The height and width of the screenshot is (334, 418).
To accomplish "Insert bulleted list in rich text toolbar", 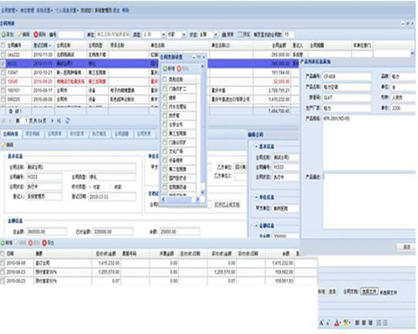I will pyautogui.click(x=385, y=323).
